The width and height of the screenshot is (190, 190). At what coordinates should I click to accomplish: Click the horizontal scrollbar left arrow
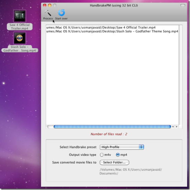click(173, 127)
